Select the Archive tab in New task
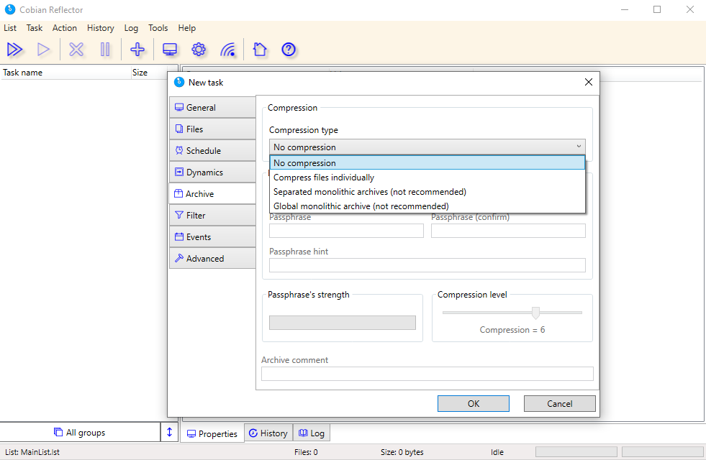Screen dimensions: 706x460 pyautogui.click(x=212, y=194)
